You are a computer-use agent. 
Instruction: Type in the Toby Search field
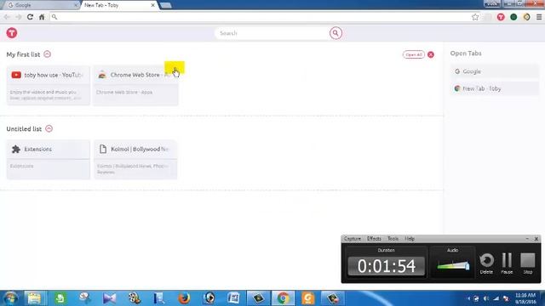click(x=272, y=33)
